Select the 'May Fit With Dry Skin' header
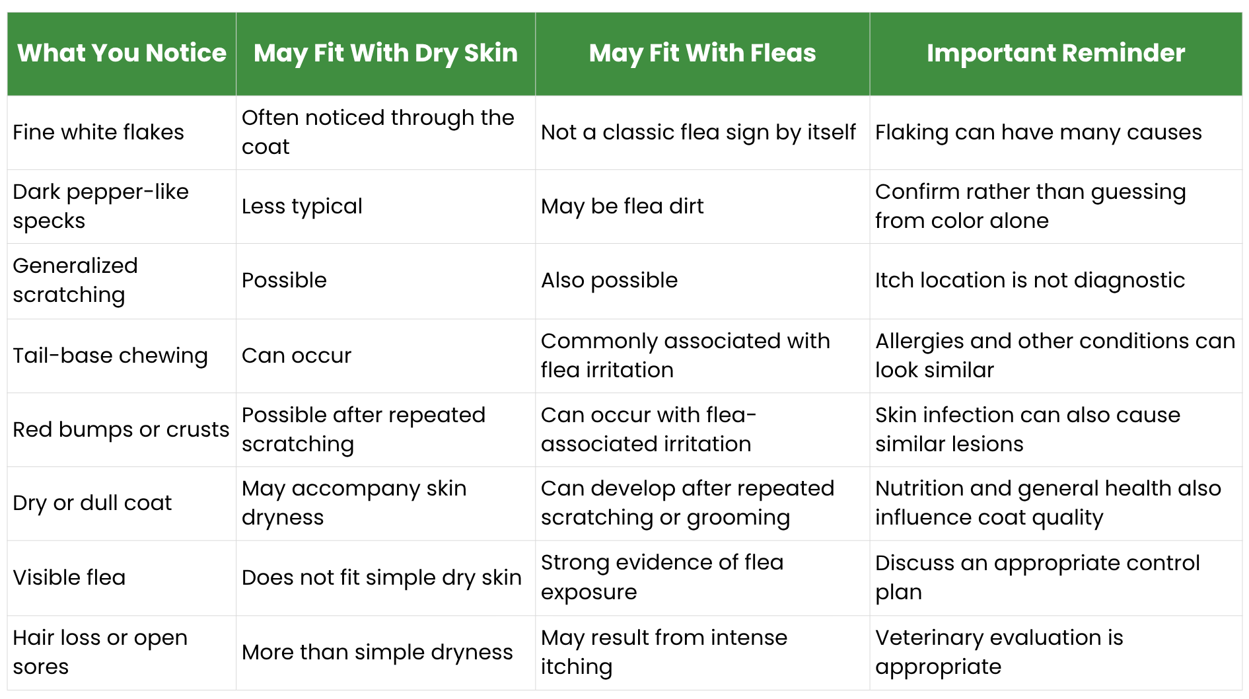Screen dimensions: 1249x699 click(386, 54)
